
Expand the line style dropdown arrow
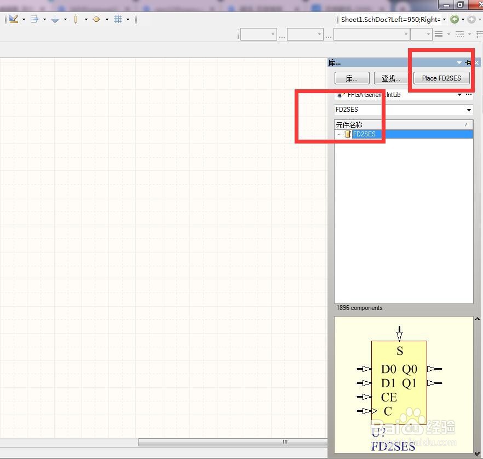point(469,34)
